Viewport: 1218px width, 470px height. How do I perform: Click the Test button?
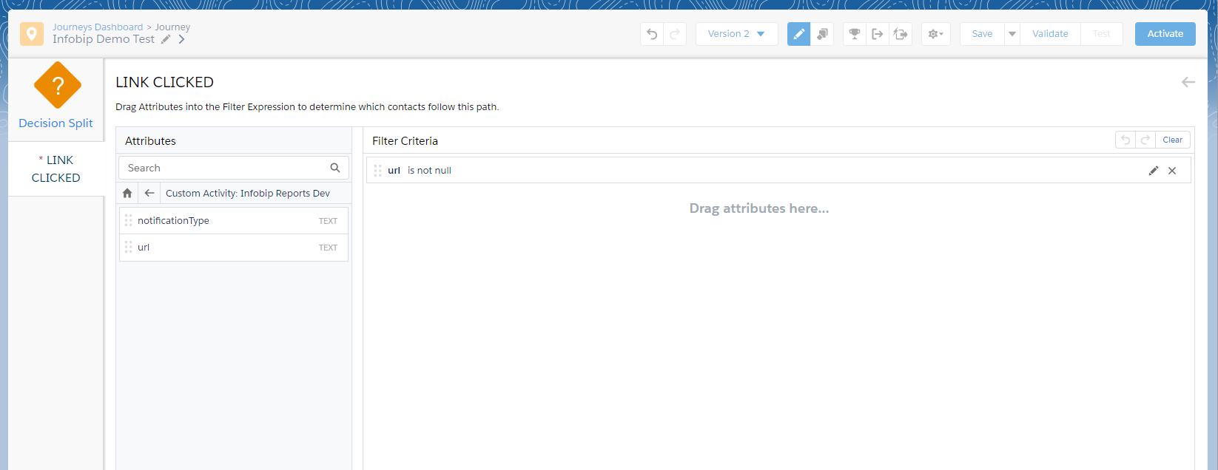tap(1101, 34)
